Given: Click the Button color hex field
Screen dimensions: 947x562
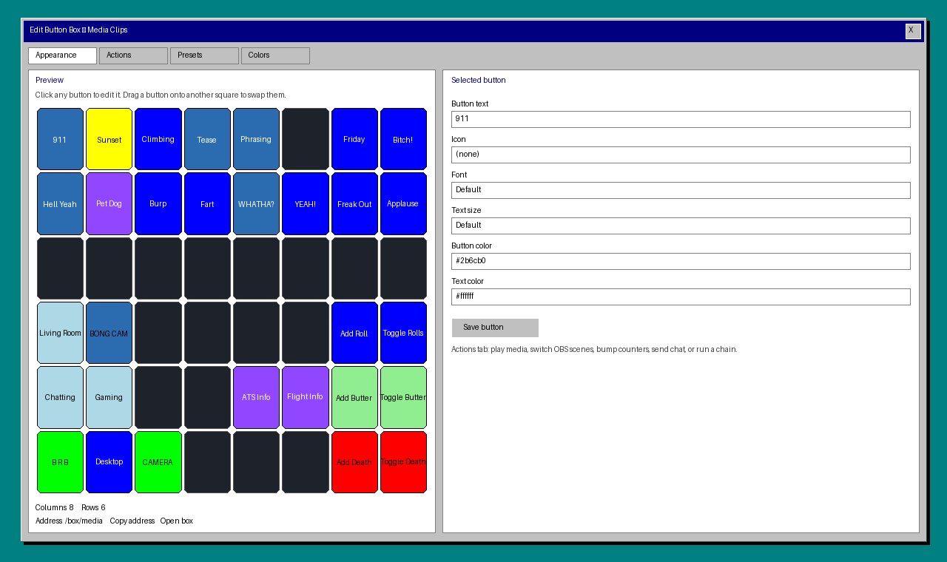Looking at the screenshot, I should tap(681, 261).
